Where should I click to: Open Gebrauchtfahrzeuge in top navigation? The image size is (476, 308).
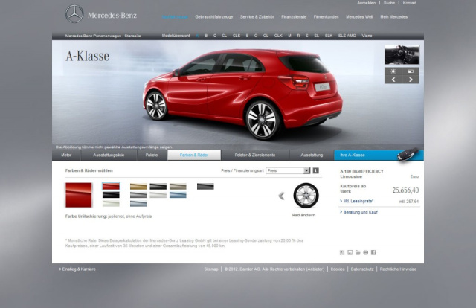pos(213,16)
